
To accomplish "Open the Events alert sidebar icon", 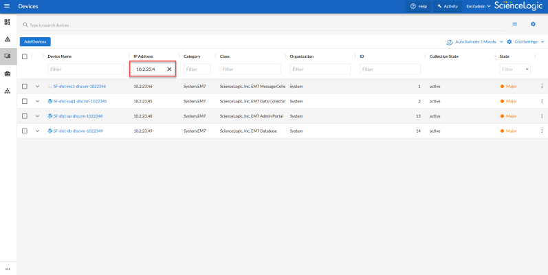I will (x=8, y=39).
